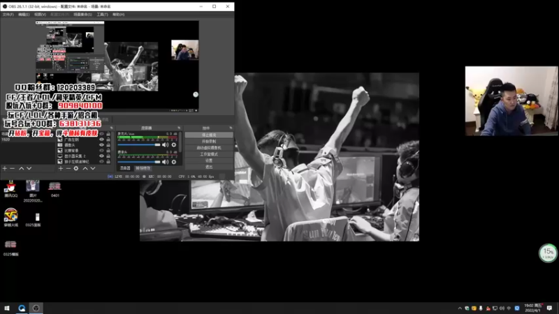Remove the selected scene with minus icon
Viewport: 559px width, 314px height.
click(x=13, y=168)
